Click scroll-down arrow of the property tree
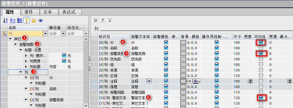The height and width of the screenshot is (108, 293). pos(86,106)
